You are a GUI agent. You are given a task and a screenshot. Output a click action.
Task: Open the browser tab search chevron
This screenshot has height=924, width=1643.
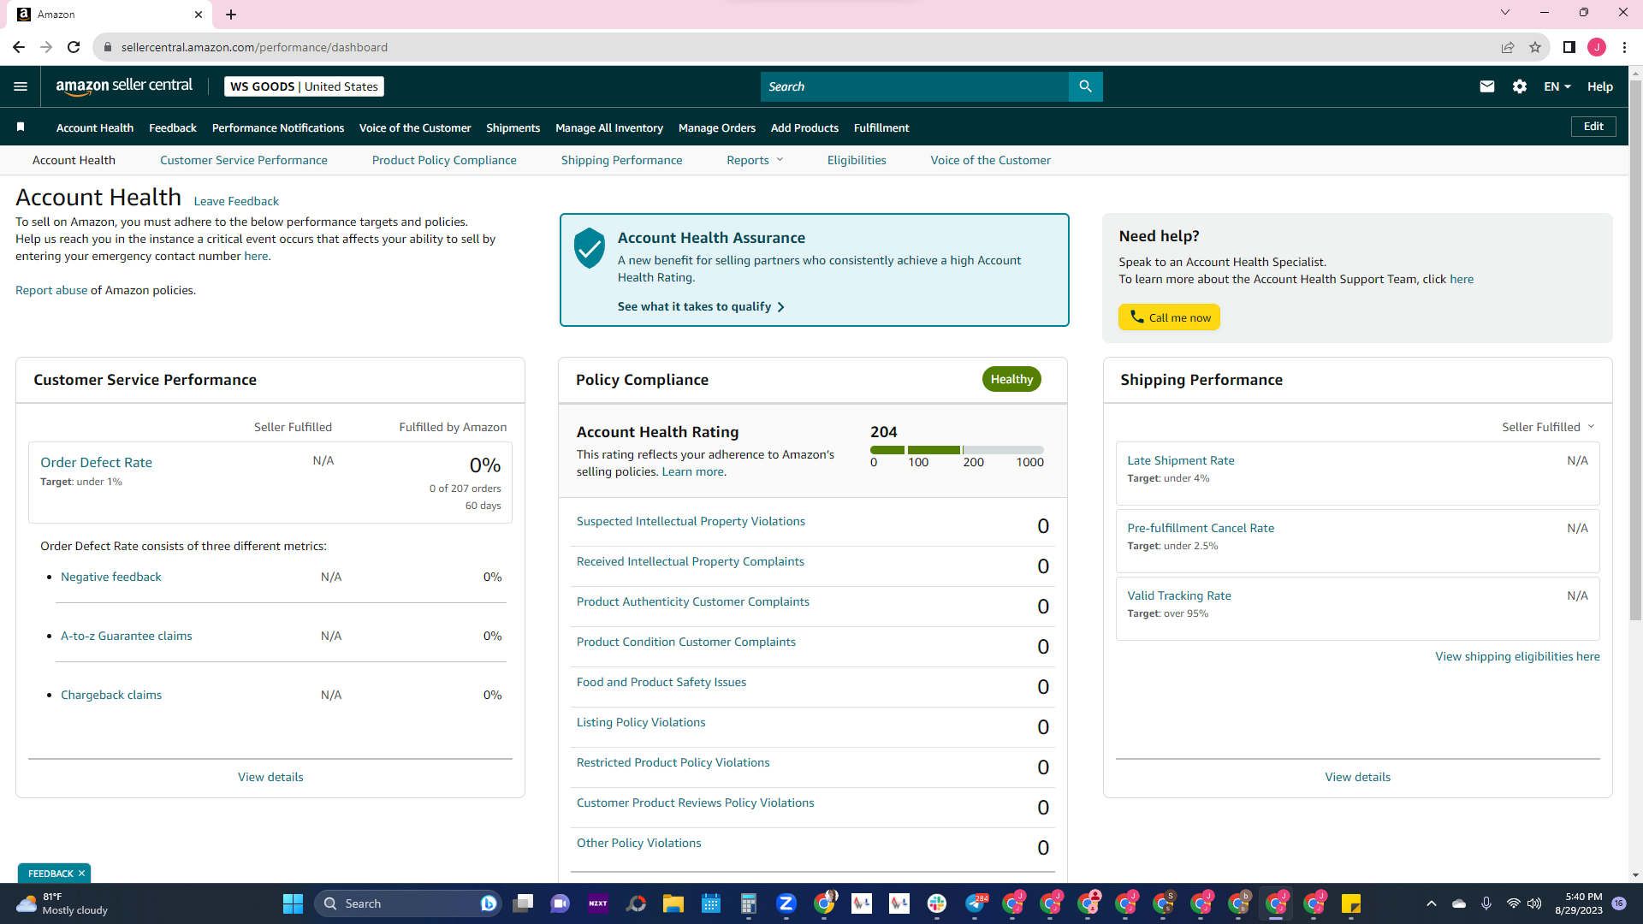click(1505, 12)
